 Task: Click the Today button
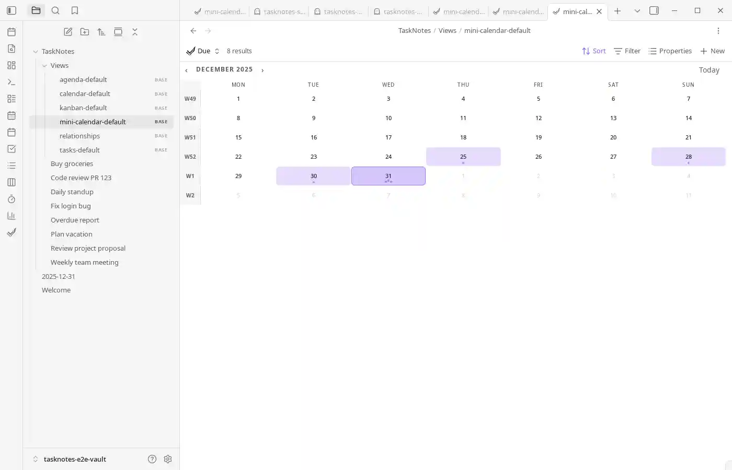[x=709, y=69]
